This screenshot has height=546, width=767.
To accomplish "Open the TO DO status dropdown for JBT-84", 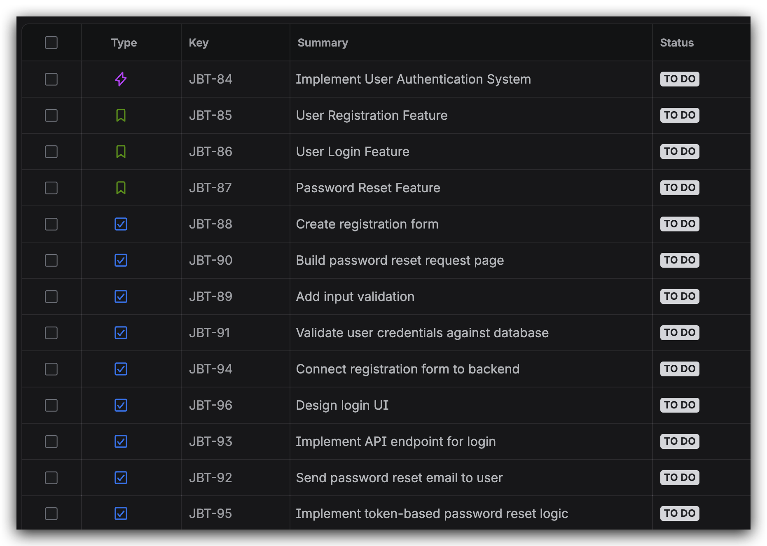I will [x=679, y=79].
